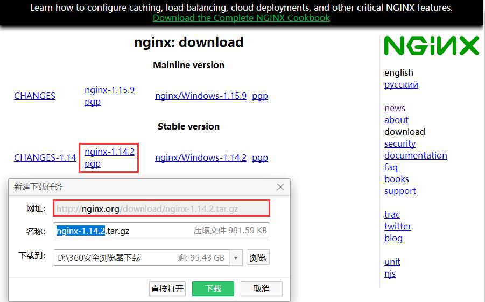The width and height of the screenshot is (485, 302).
Task: Open the faq link
Action: tap(391, 167)
